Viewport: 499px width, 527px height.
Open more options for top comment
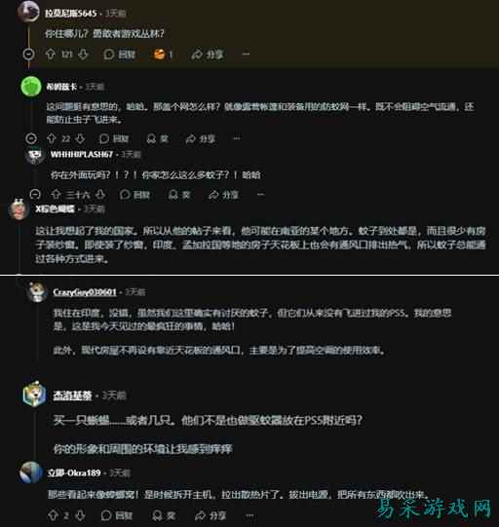pos(246,55)
